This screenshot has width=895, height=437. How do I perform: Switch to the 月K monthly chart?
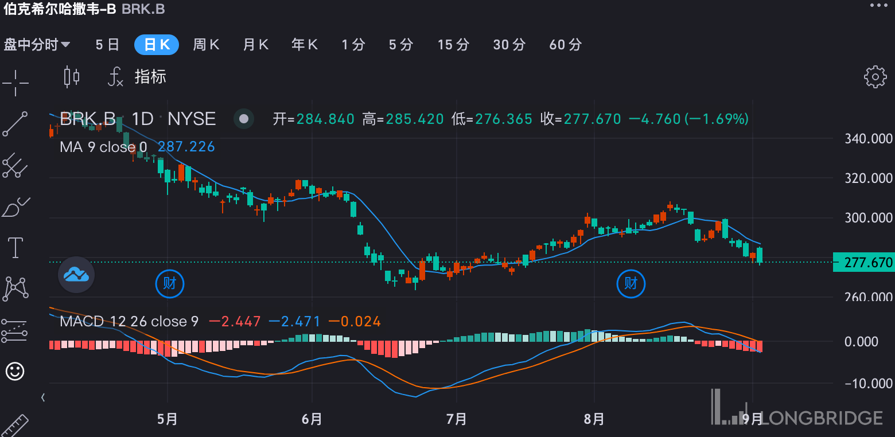(x=255, y=45)
